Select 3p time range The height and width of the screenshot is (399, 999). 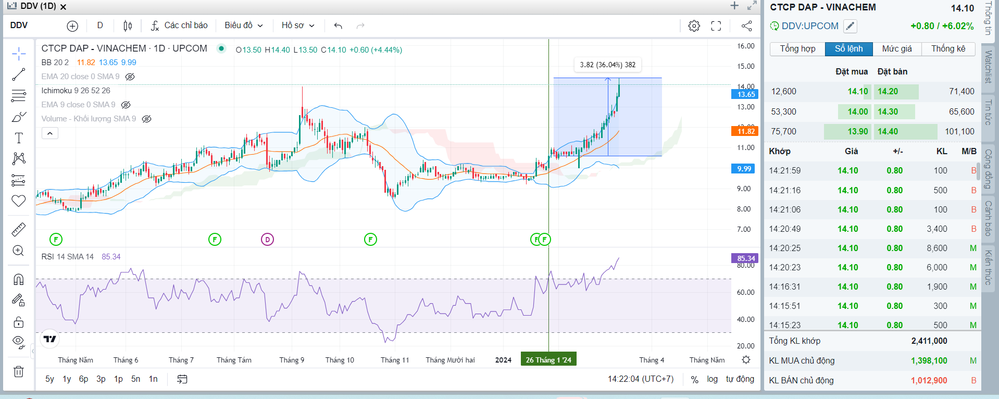tap(101, 379)
